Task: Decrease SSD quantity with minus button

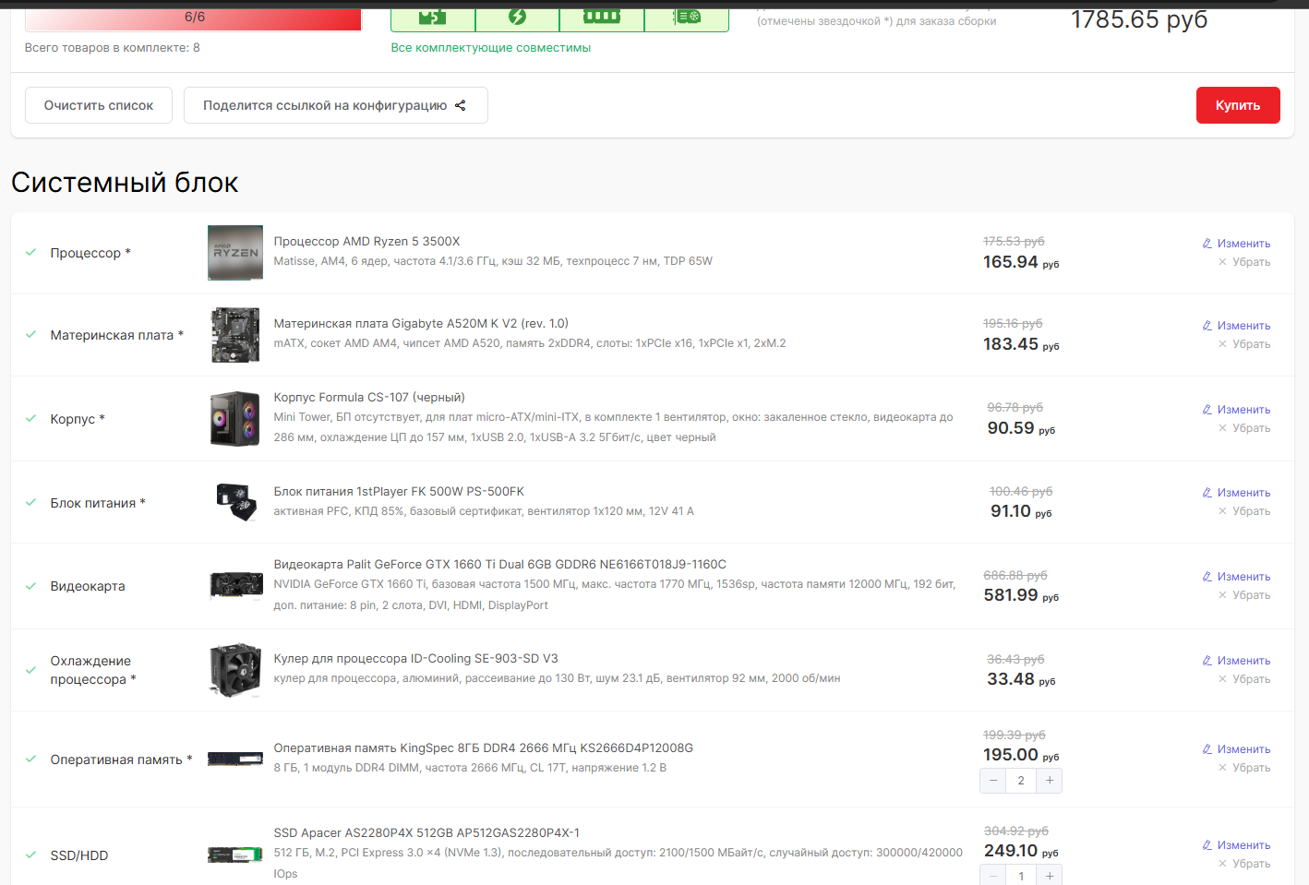Action: [993, 876]
